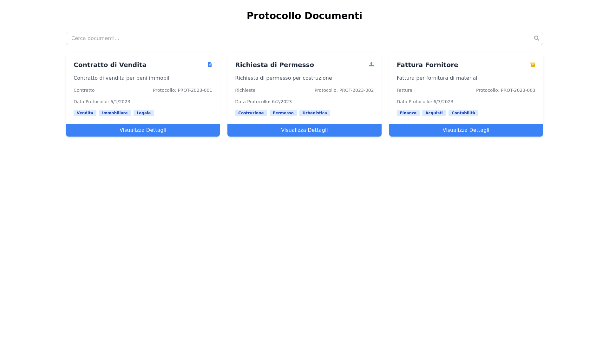609x343 pixels.
Task: Open details for Contratto di Vendita
Action: point(143,130)
